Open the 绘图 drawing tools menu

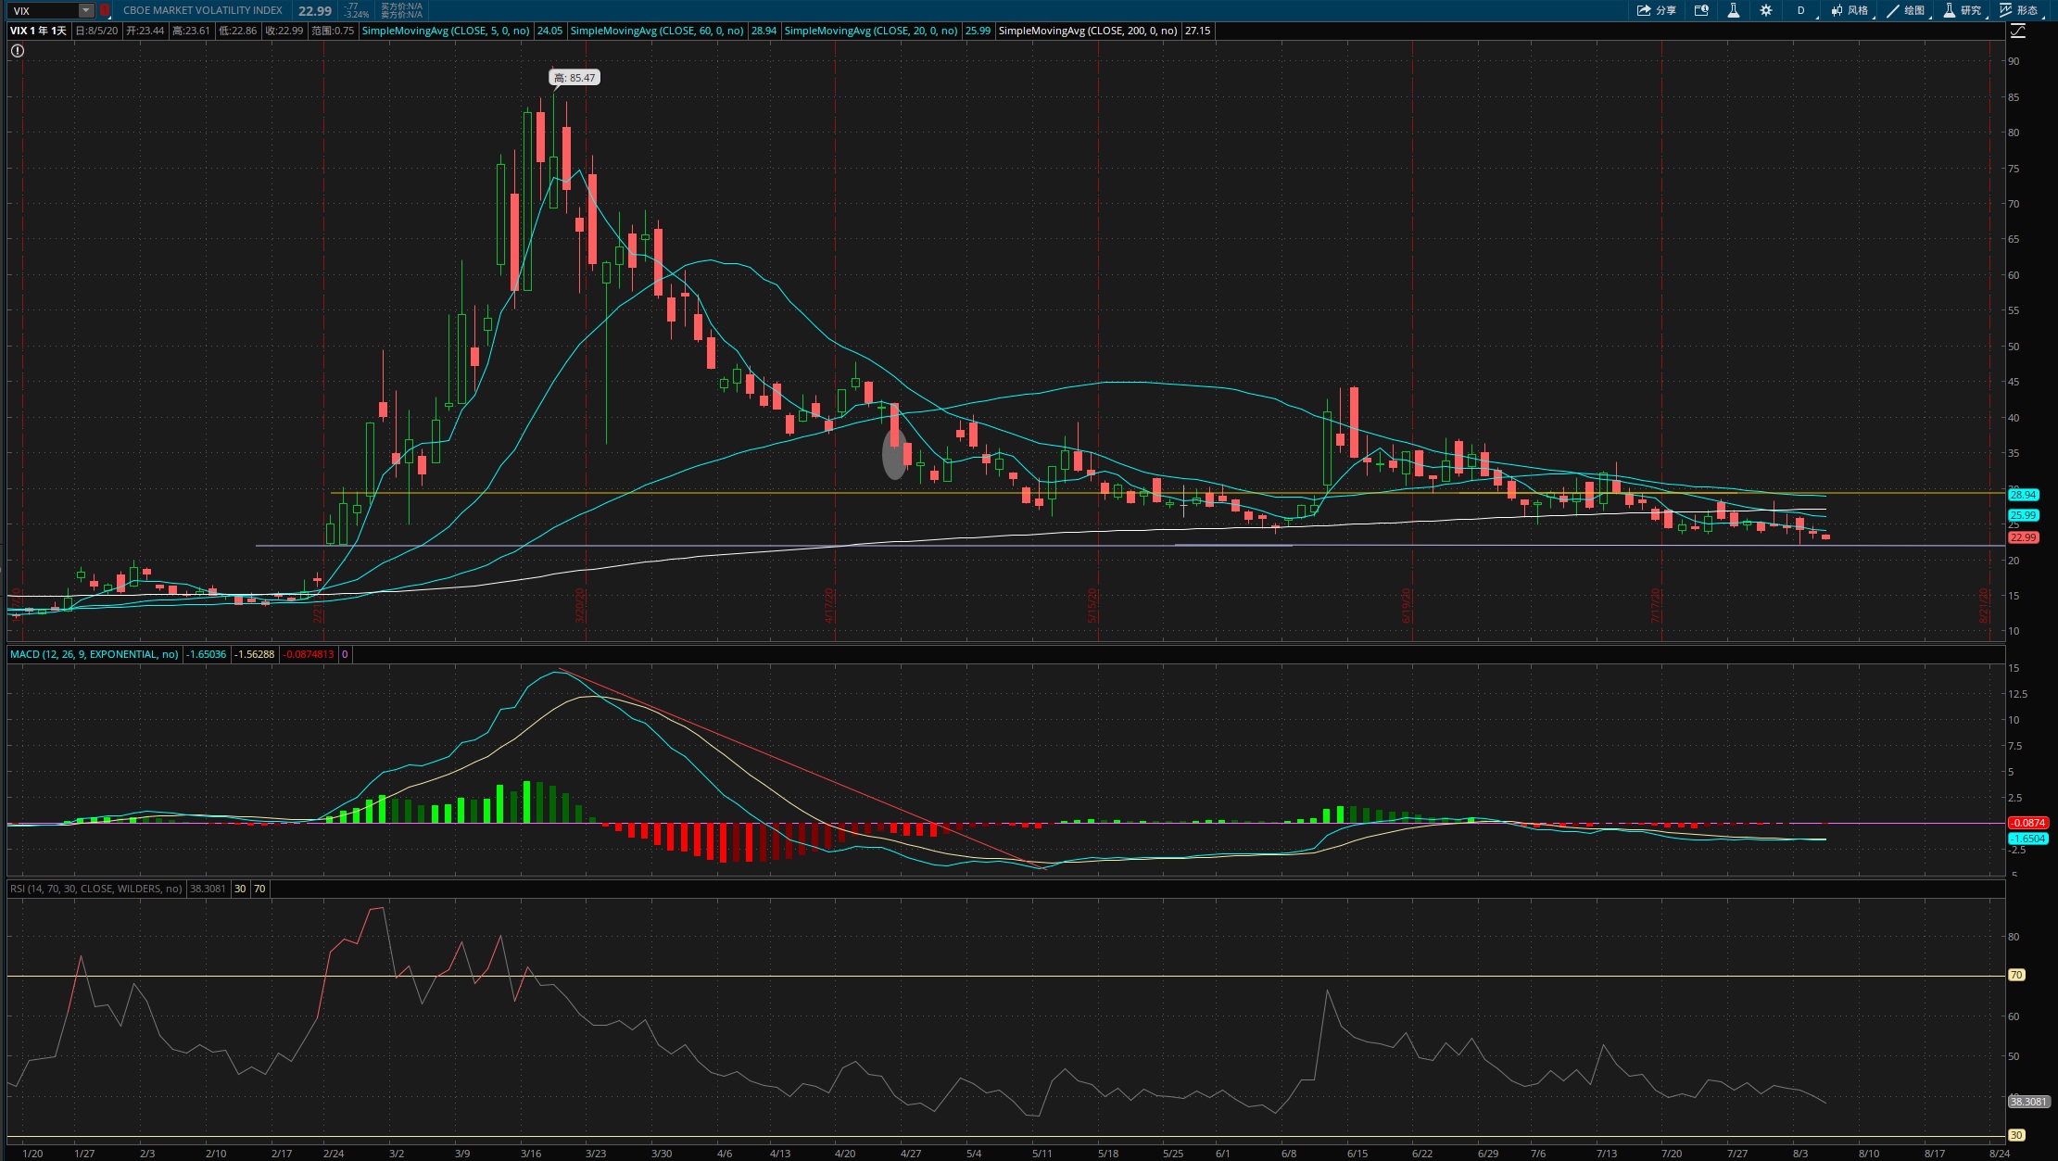pos(1907,10)
